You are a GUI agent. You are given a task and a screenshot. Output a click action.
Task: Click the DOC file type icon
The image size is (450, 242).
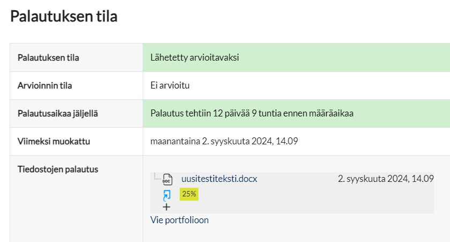tap(167, 179)
